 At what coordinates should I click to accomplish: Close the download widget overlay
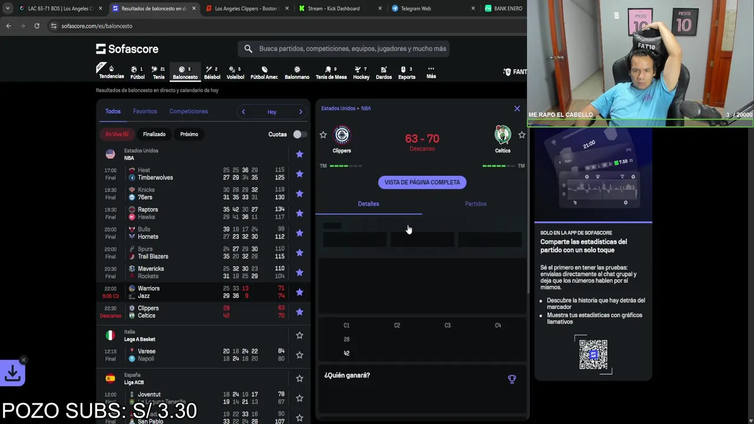click(24, 360)
